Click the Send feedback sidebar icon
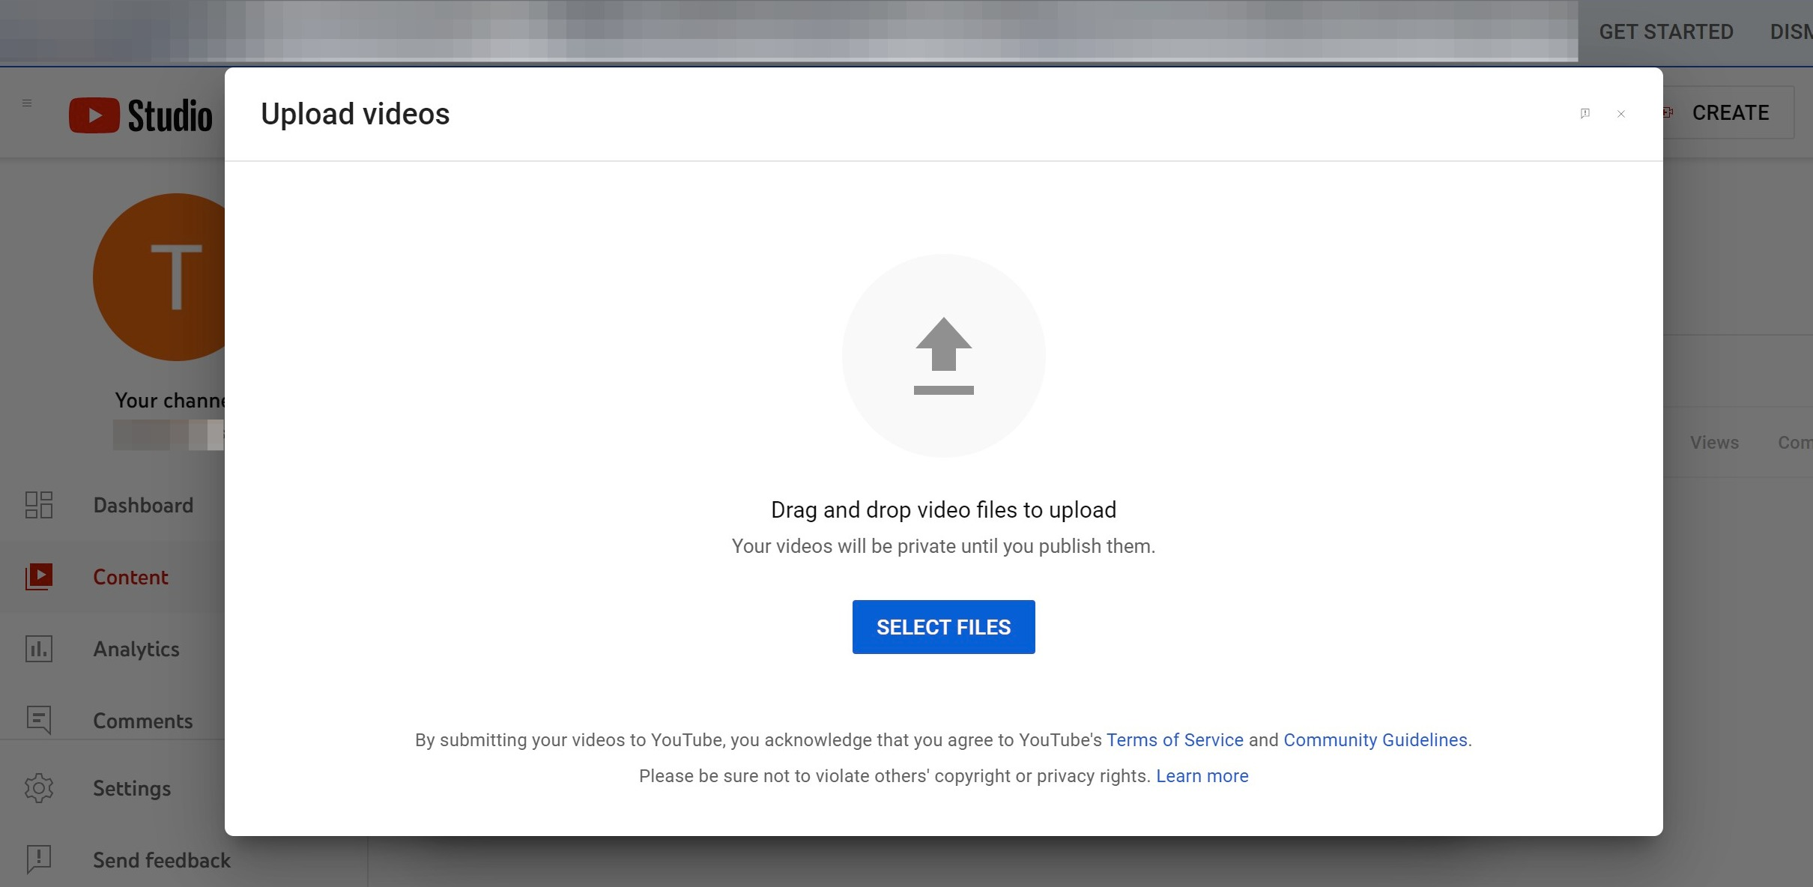 pyautogui.click(x=39, y=859)
